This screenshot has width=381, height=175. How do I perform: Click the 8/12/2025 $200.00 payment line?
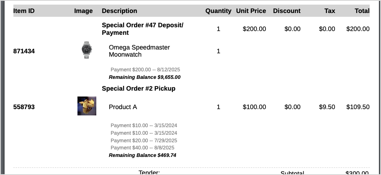145,70
